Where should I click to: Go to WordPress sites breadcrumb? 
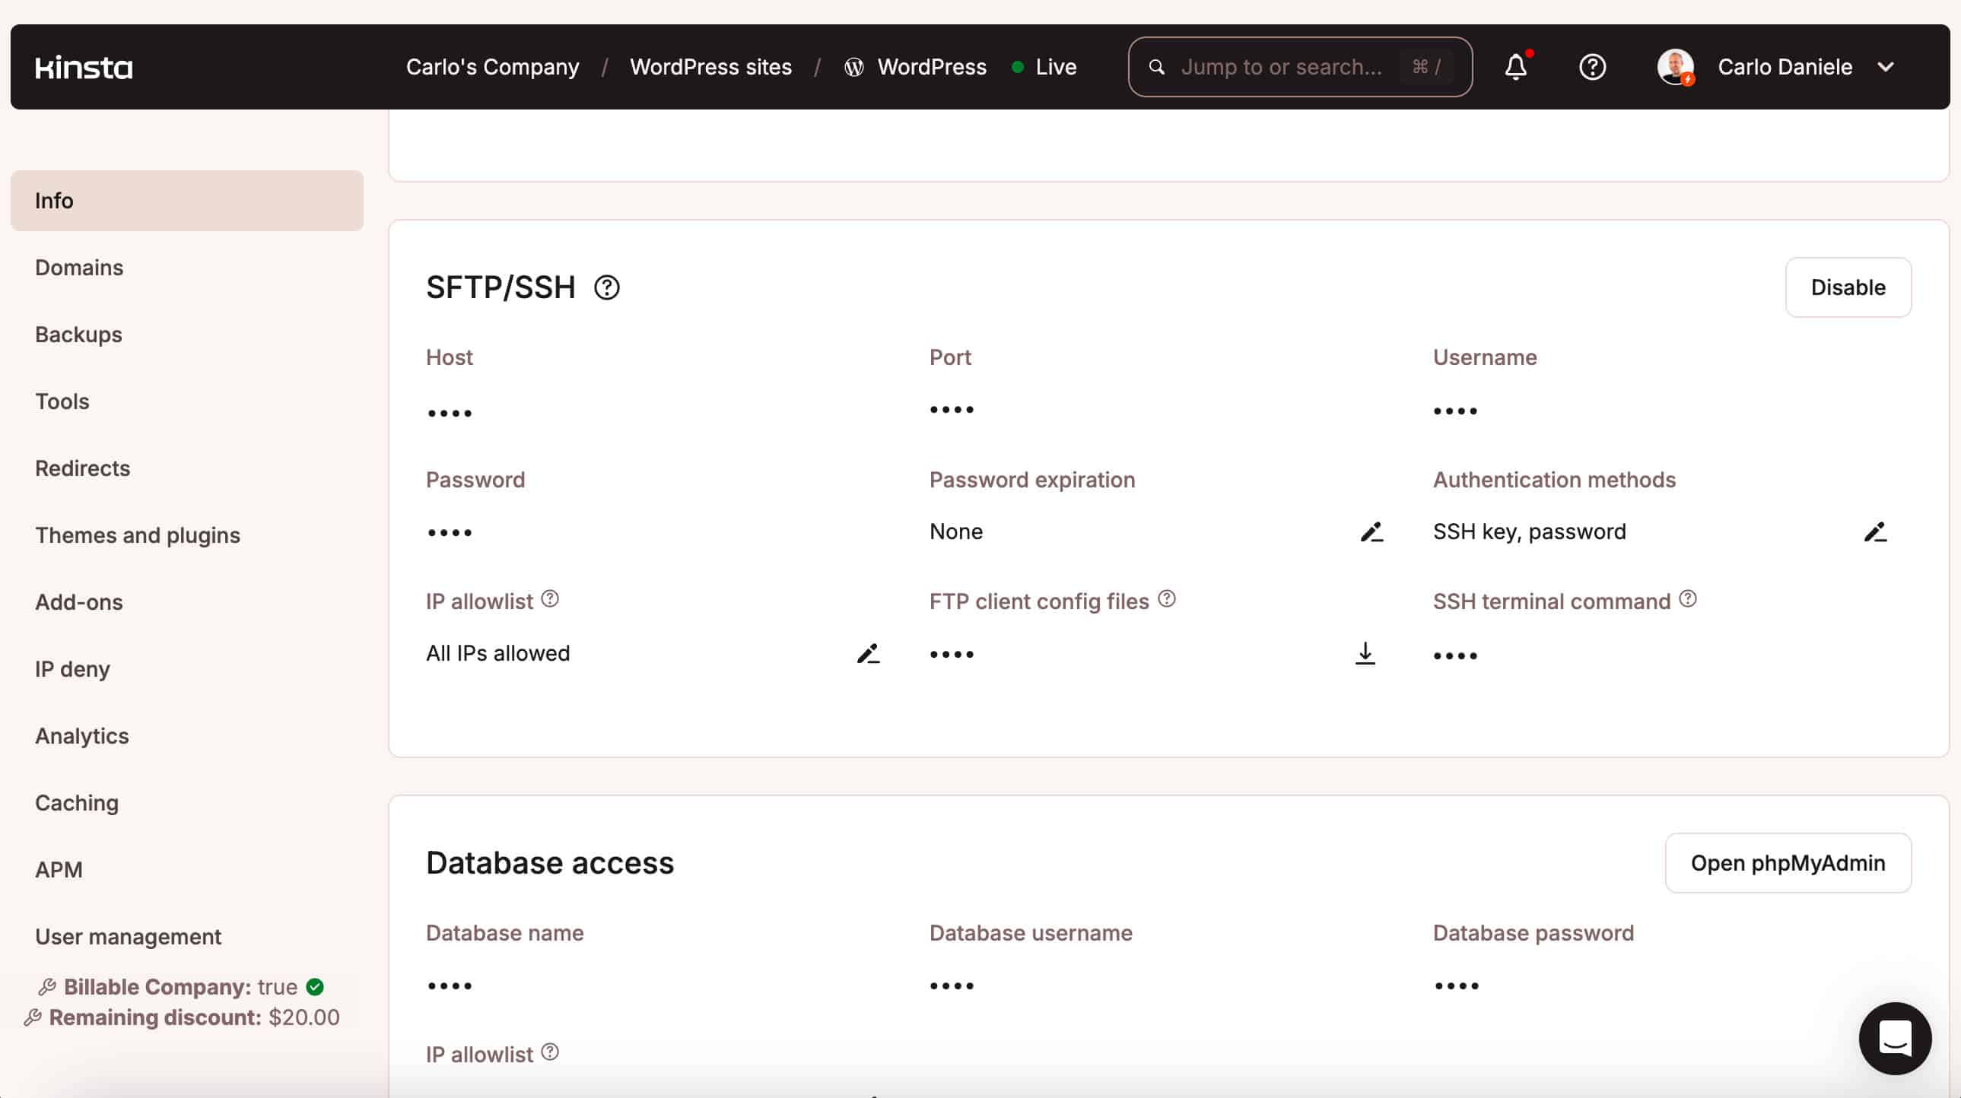711,67
